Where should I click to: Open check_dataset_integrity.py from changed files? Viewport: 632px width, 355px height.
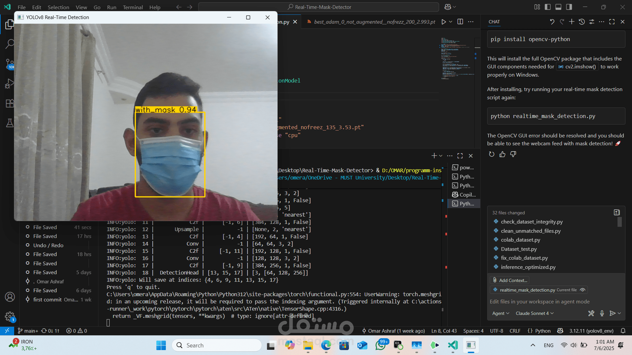[x=532, y=222]
